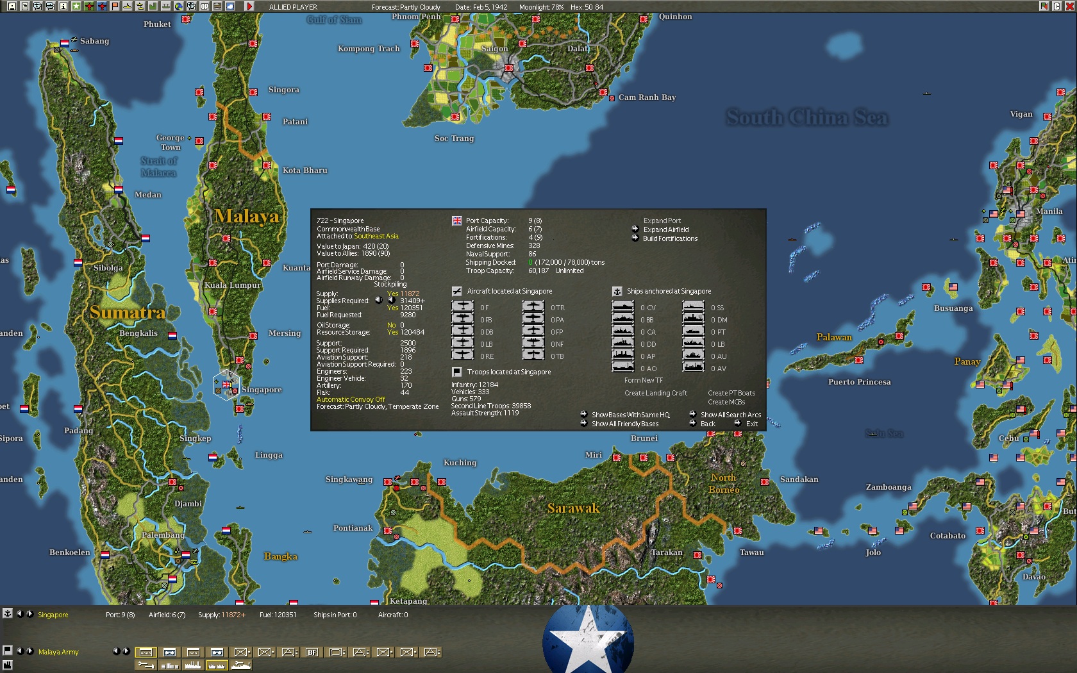Toggle Automatic Convoy Off setting

351,399
